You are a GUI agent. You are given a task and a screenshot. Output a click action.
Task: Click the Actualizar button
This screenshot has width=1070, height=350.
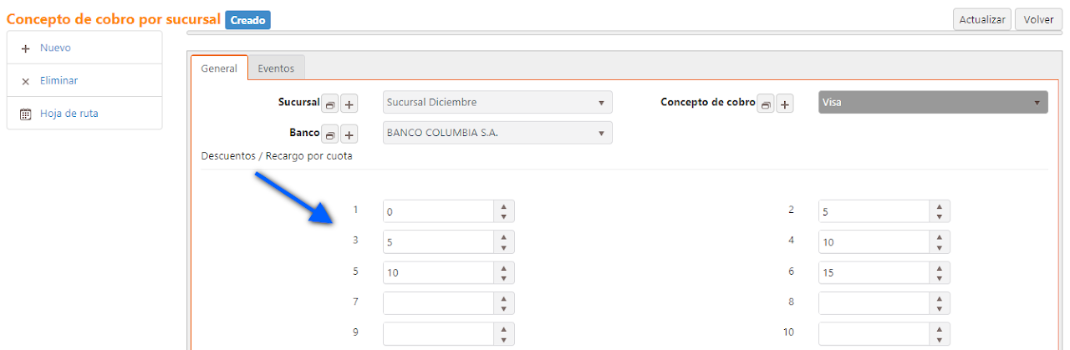click(982, 20)
